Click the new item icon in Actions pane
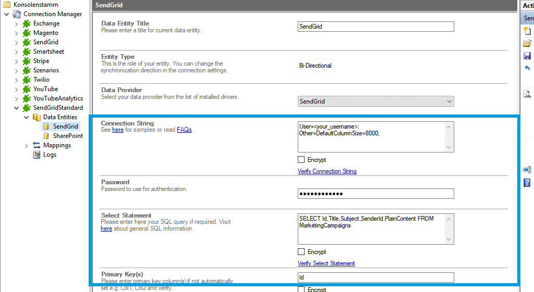 click(527, 31)
